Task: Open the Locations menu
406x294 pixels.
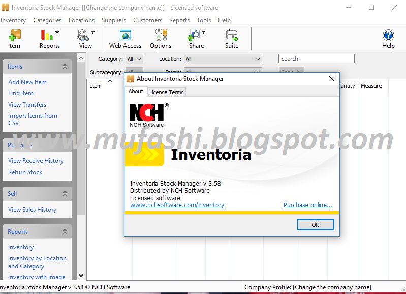Action: point(82,20)
